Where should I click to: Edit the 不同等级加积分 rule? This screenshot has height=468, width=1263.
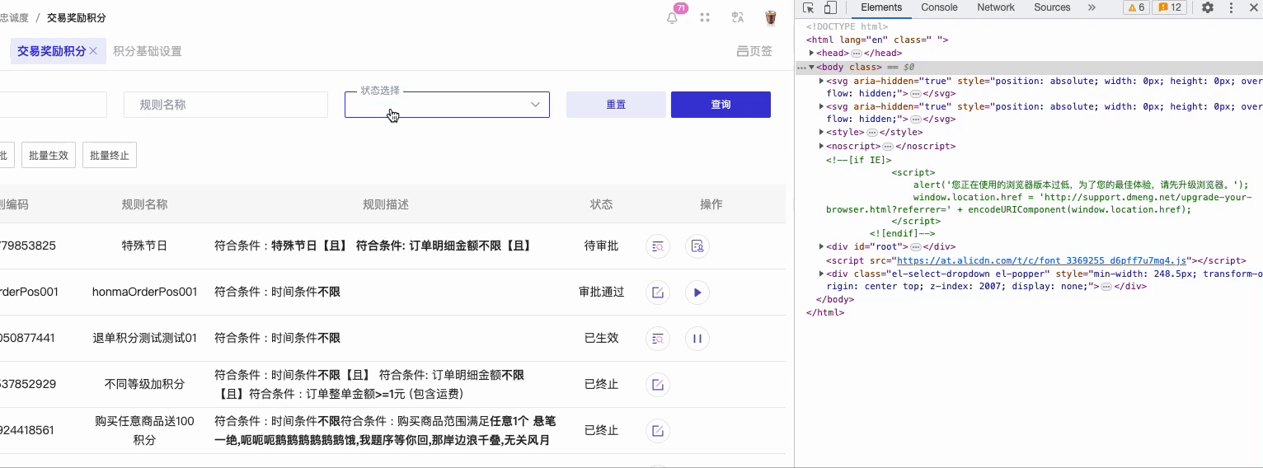[x=658, y=384]
